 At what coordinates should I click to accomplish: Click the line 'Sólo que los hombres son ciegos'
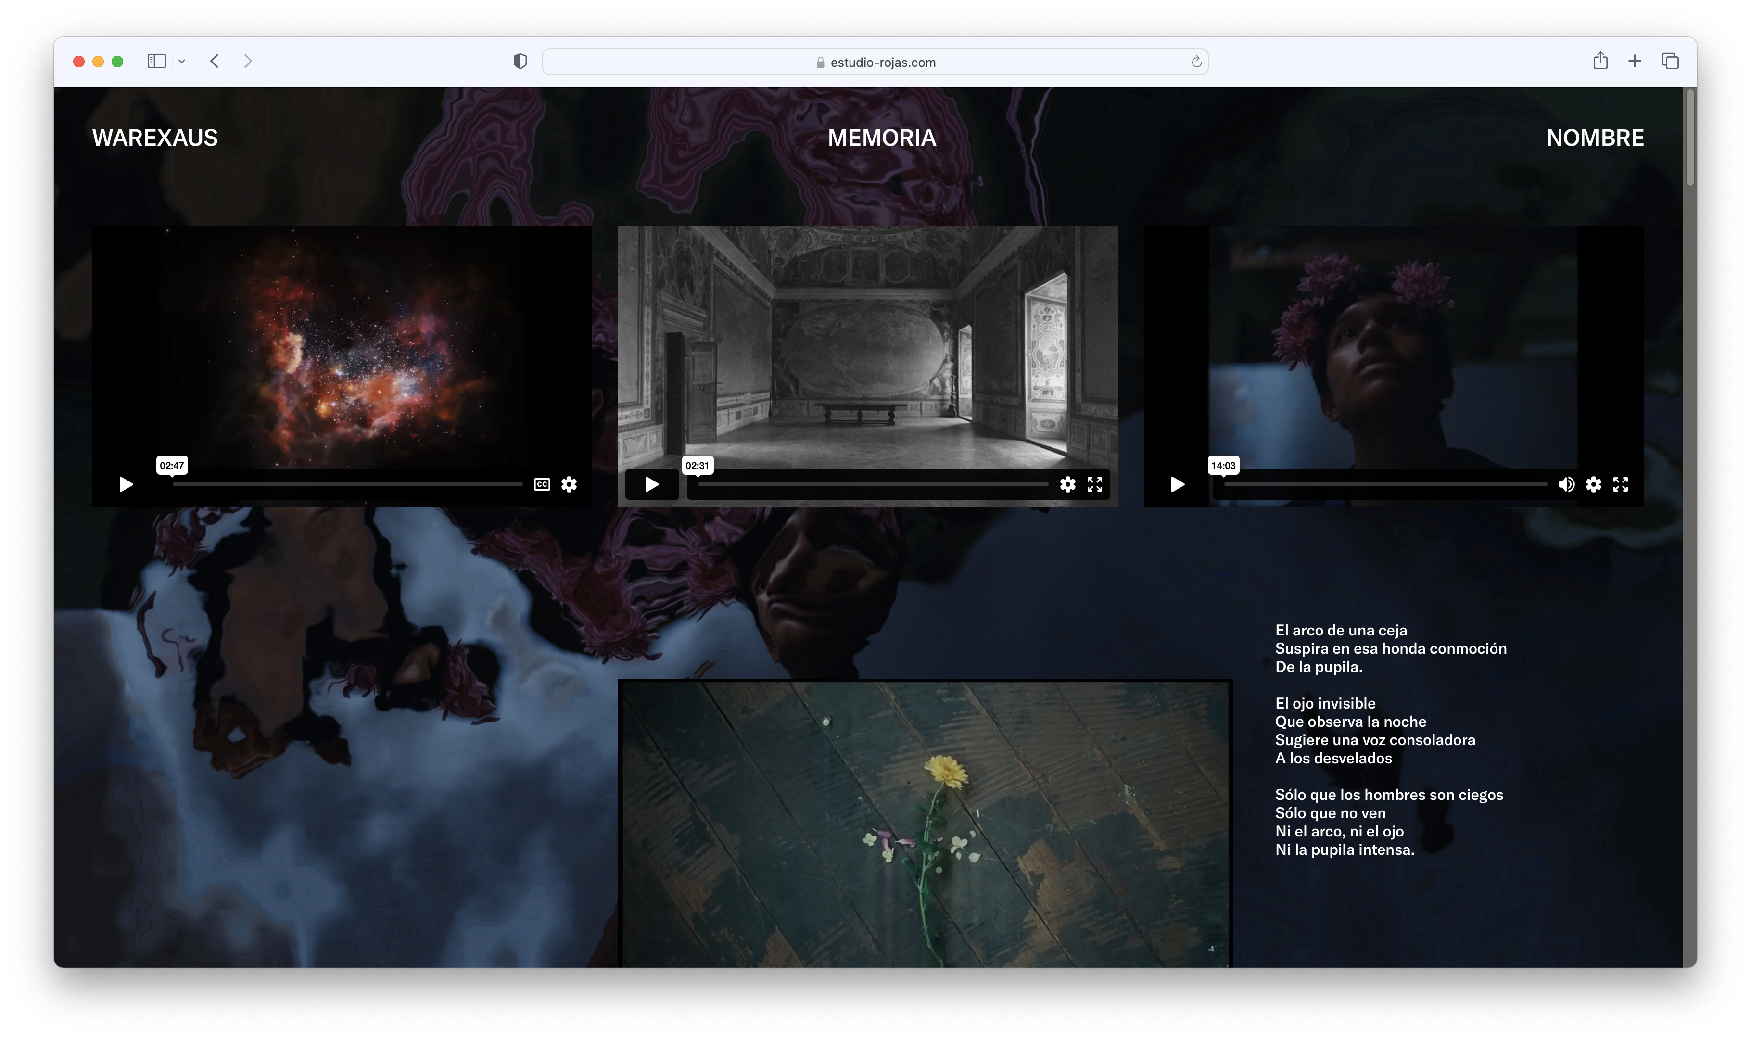pos(1389,795)
